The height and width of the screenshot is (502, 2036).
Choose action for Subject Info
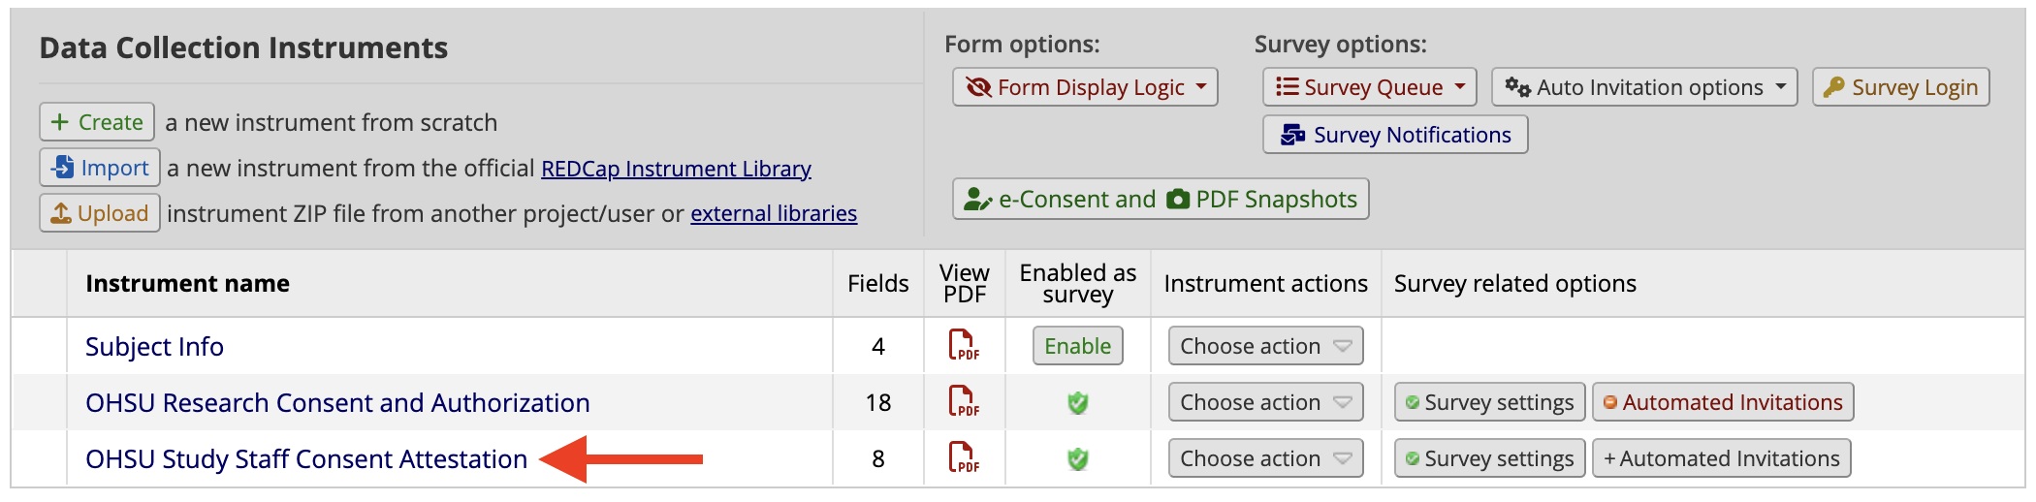[1265, 346]
